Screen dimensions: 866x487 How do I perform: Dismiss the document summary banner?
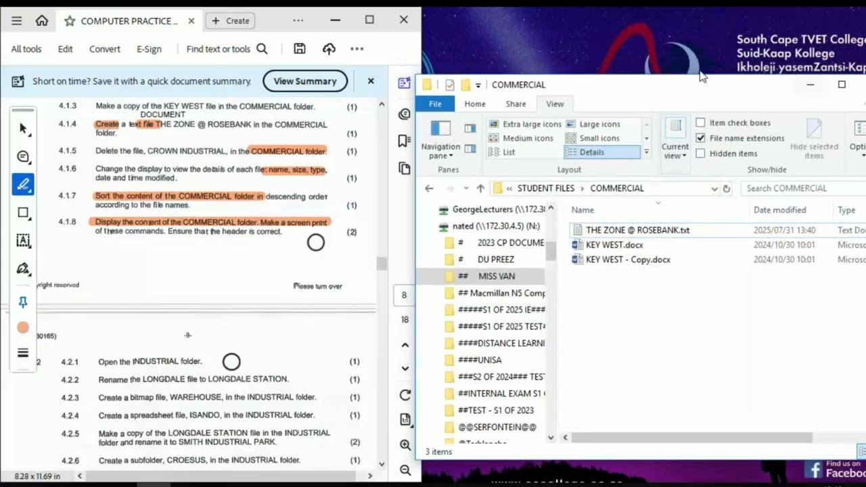tap(371, 81)
